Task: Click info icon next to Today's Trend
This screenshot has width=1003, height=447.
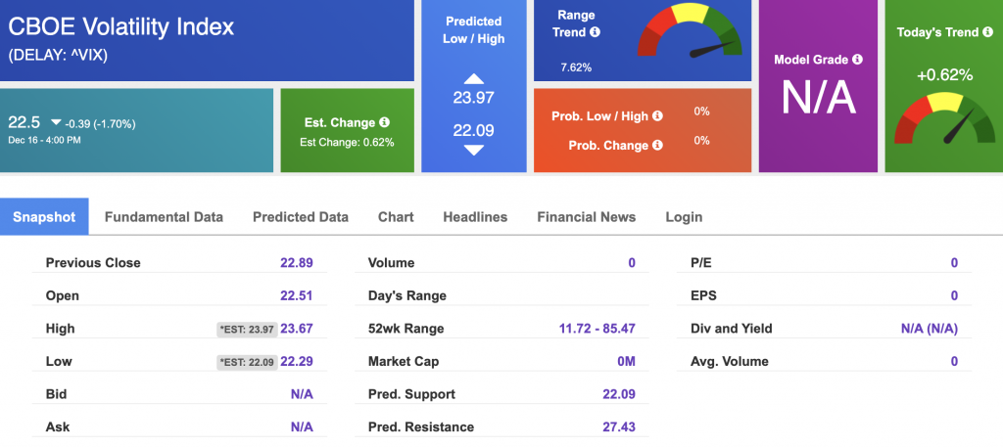Action: point(987,32)
